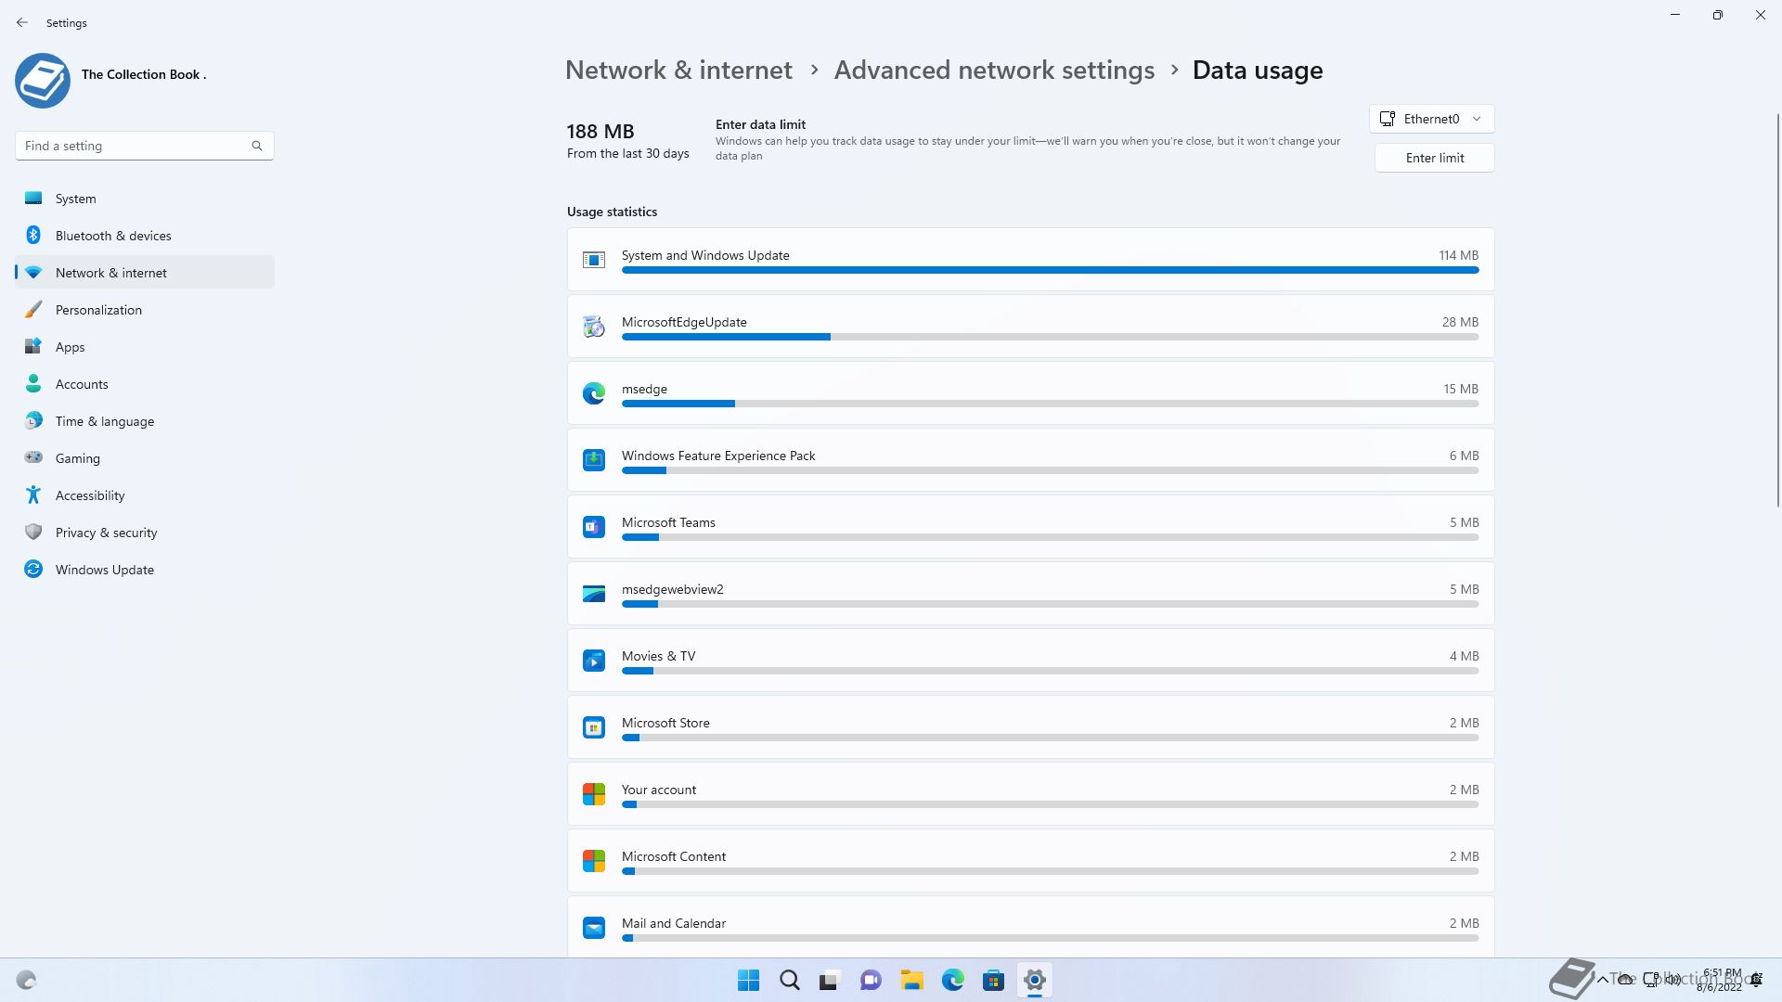Go back with the Settings back arrow
This screenshot has width=1782, height=1002.
(x=22, y=22)
